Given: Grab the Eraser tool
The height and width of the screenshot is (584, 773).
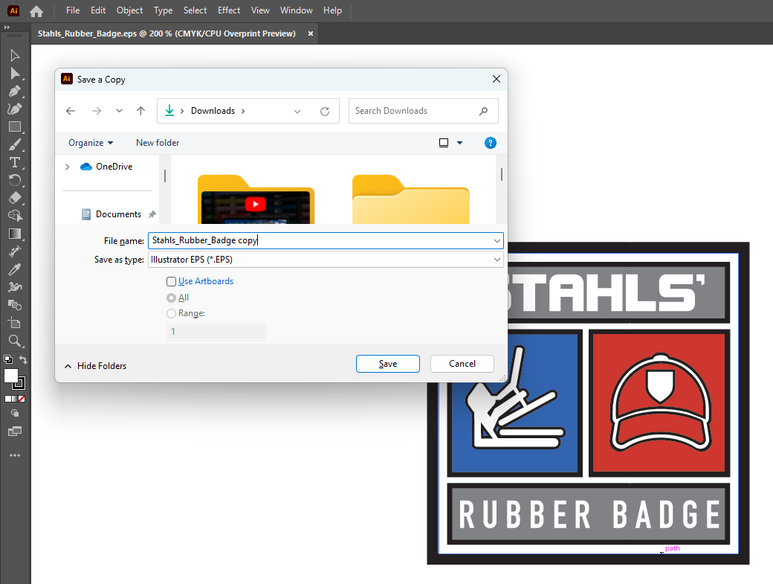Looking at the screenshot, I should pyautogui.click(x=15, y=199).
